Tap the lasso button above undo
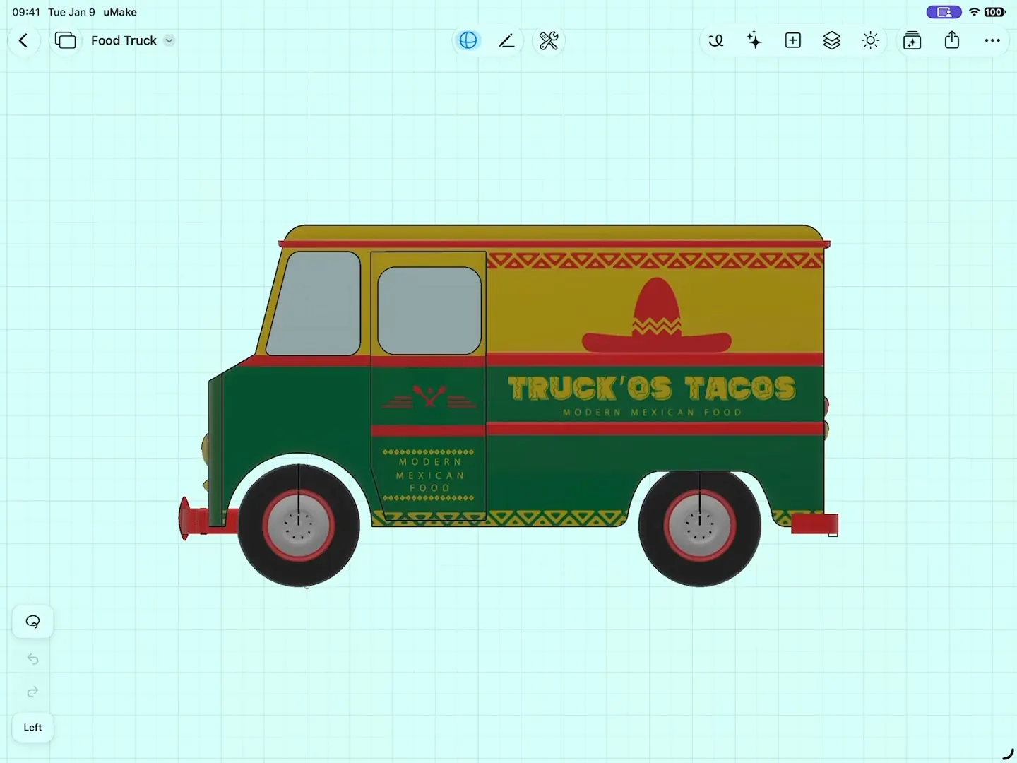1017x763 pixels. [32, 622]
